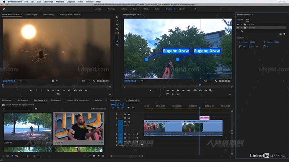The image size is (289, 162).
Task: Switch to Browse tab in Essential Graphics
Action: [x=240, y=20]
